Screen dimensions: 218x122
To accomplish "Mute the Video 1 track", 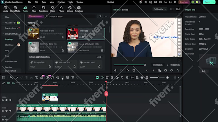I will click(6, 111).
